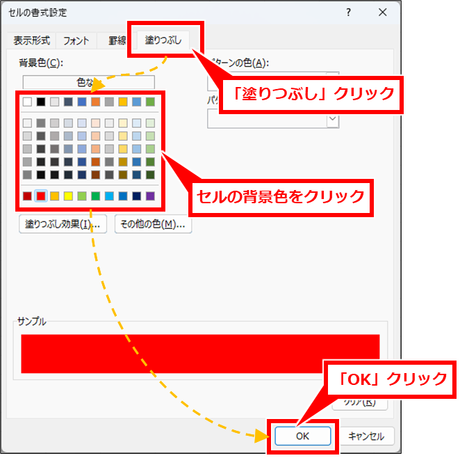460x458 pixels.
Task: Choose the black swatch in top theme row
Action: pos(41,102)
